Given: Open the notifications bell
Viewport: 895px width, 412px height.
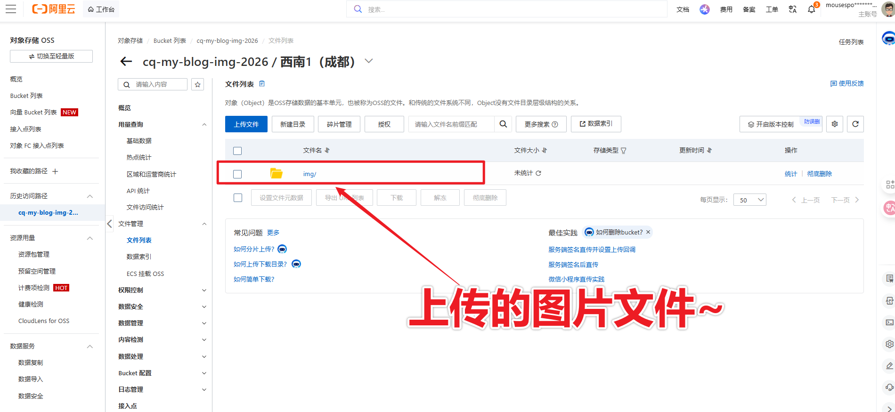Looking at the screenshot, I should click(x=811, y=9).
